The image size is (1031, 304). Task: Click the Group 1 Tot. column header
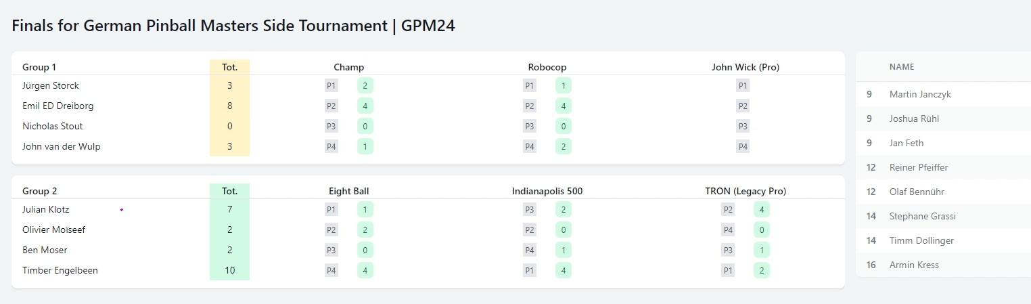tap(229, 67)
